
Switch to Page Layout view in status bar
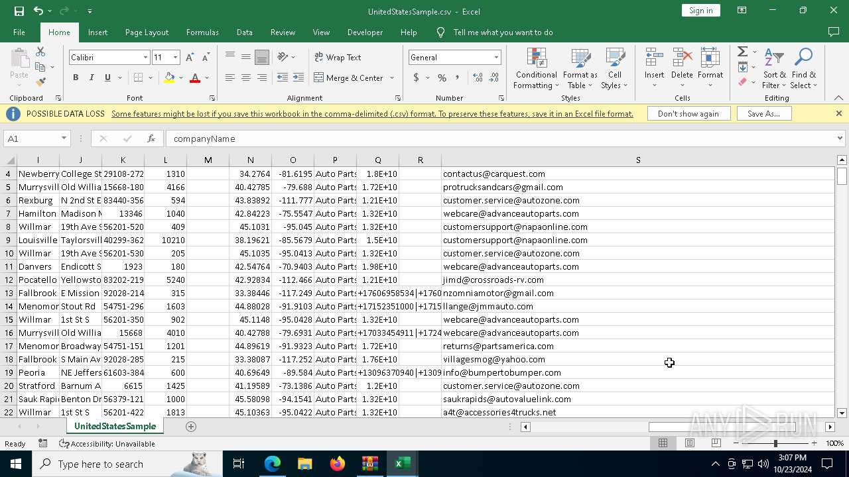click(x=689, y=443)
